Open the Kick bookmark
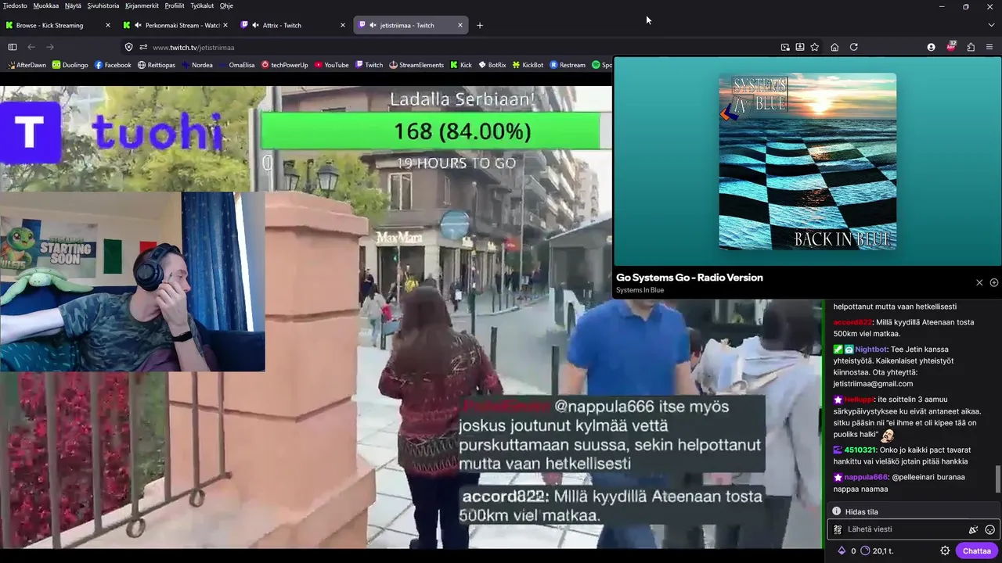 point(462,65)
